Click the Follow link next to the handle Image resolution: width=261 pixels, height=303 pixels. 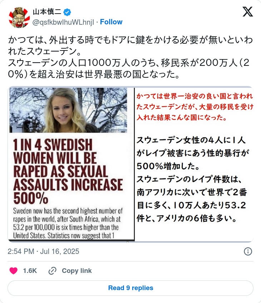[x=111, y=22]
